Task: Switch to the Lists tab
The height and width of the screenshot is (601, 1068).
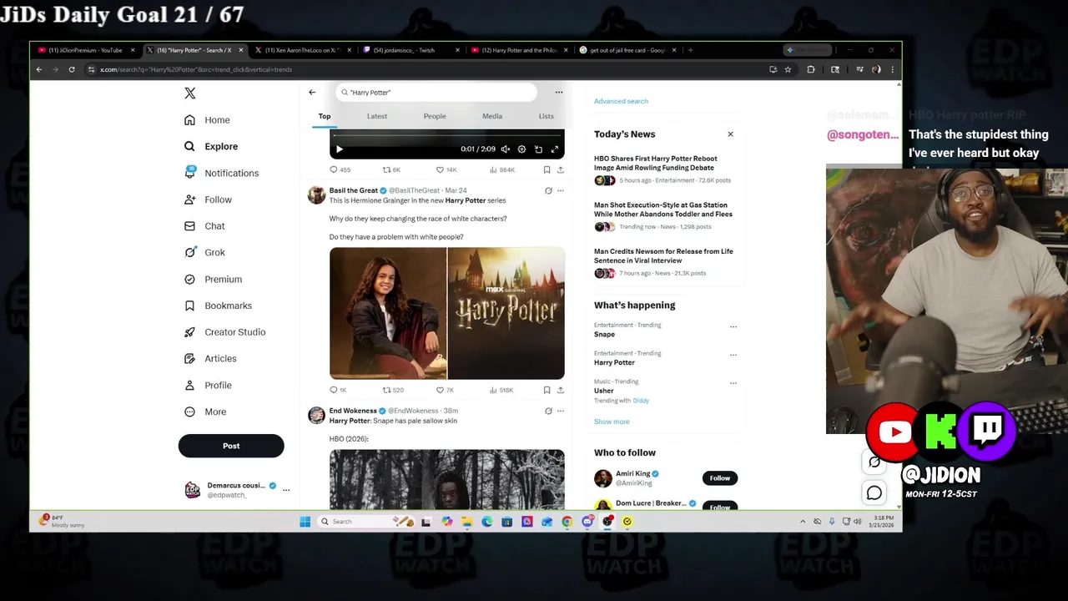Action: [x=547, y=116]
